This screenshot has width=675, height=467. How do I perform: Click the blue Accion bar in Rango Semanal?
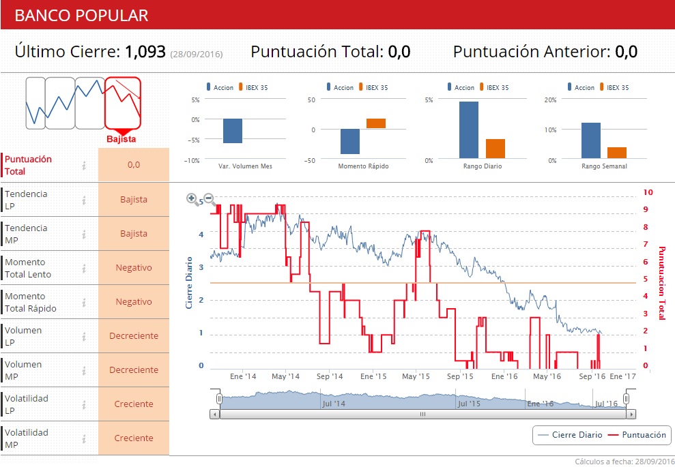coord(590,140)
